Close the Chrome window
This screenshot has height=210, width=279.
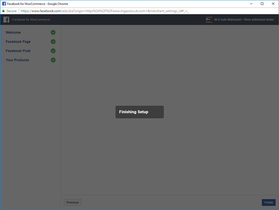coord(273,4)
